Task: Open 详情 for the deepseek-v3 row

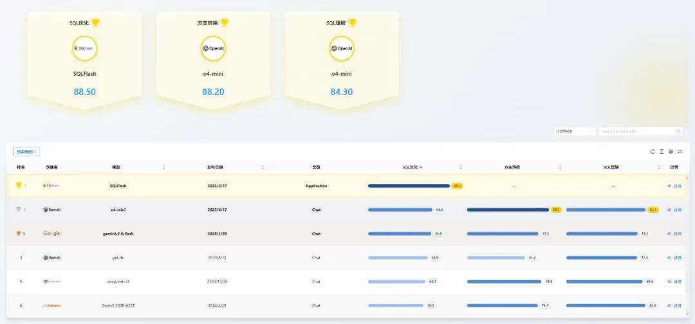Action: 674,282
